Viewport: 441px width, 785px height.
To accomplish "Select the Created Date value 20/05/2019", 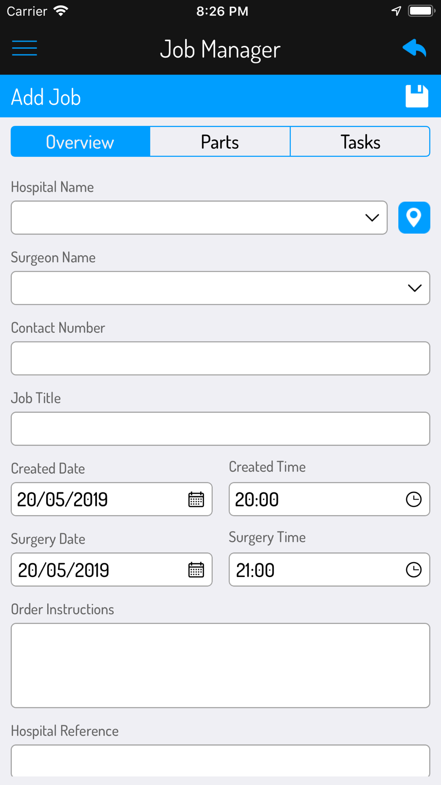I will pos(62,500).
